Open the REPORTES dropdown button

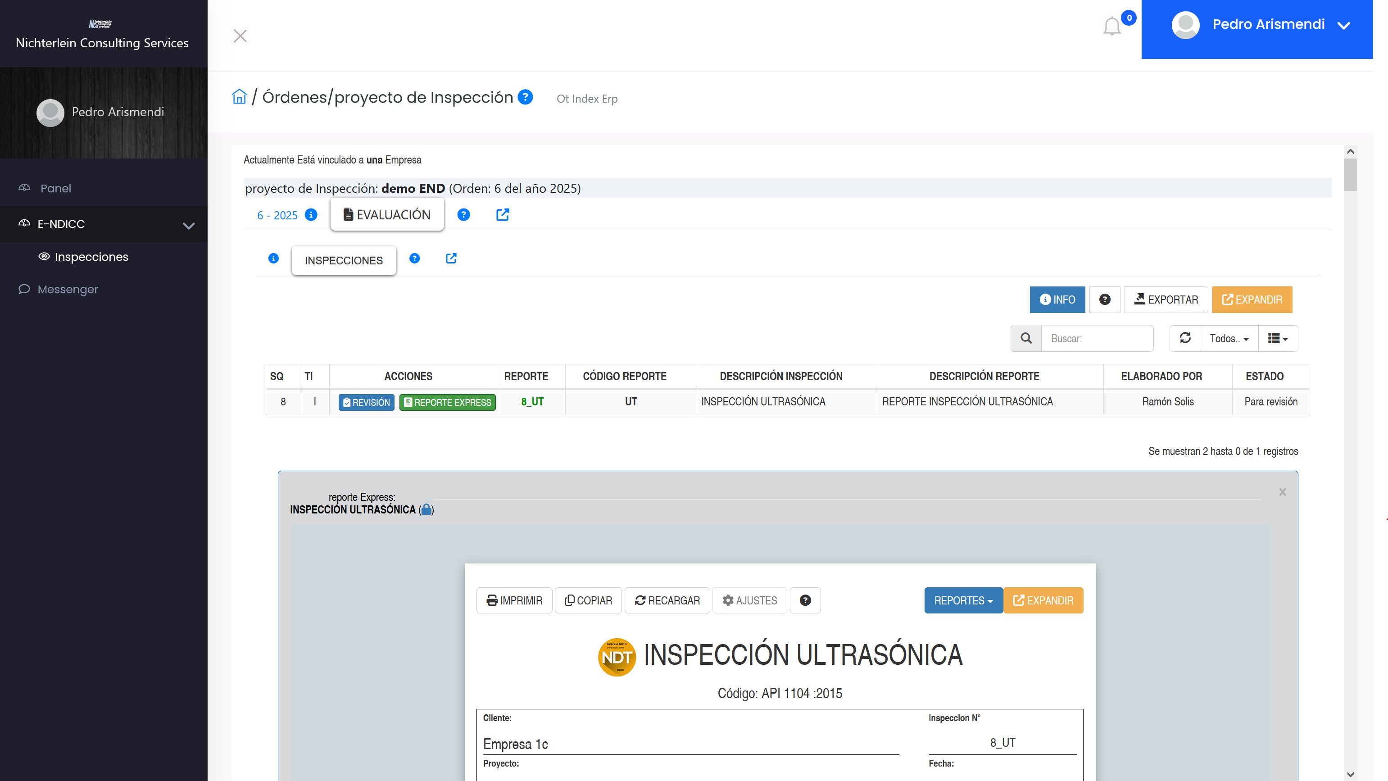[x=963, y=600]
